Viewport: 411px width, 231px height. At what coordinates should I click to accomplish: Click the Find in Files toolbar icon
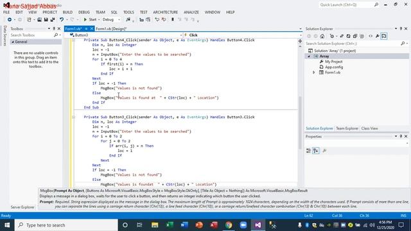coord(128,20)
